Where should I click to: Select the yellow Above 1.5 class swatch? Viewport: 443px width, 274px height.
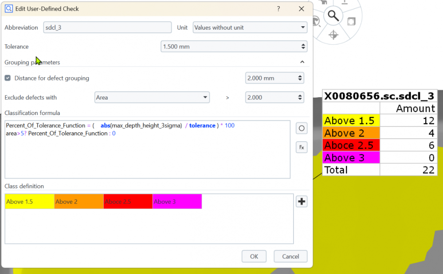(29, 202)
